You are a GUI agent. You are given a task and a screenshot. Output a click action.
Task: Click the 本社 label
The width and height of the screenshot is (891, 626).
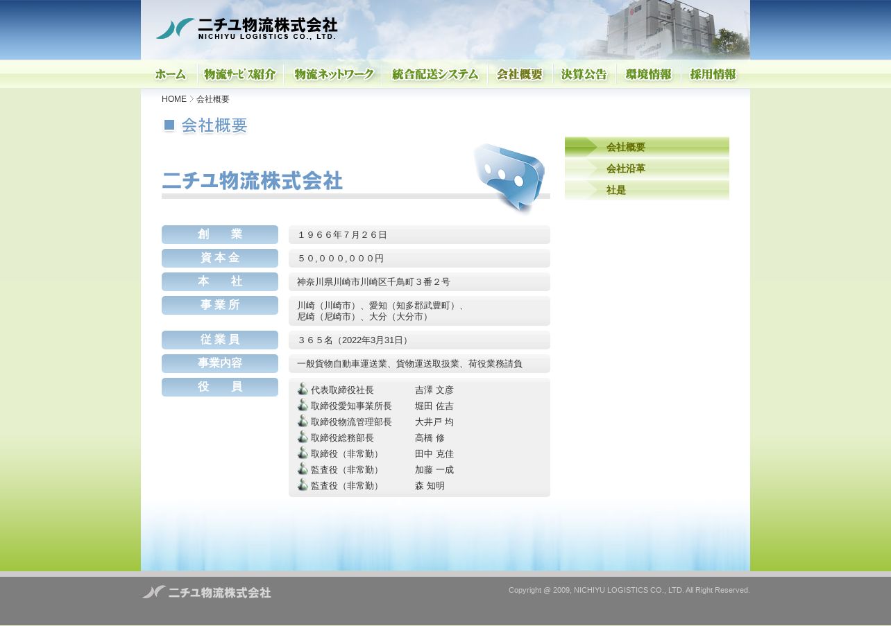point(220,281)
